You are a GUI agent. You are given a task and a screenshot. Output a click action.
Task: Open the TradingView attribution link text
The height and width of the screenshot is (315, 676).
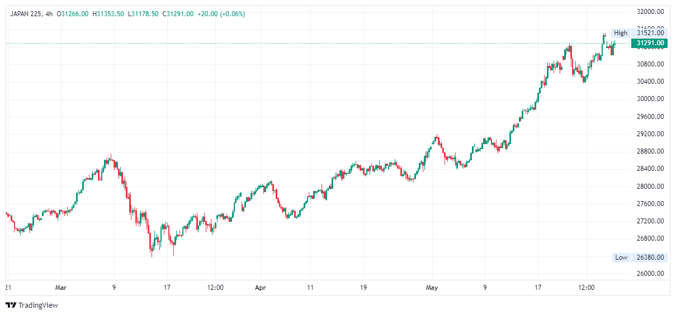click(x=38, y=305)
